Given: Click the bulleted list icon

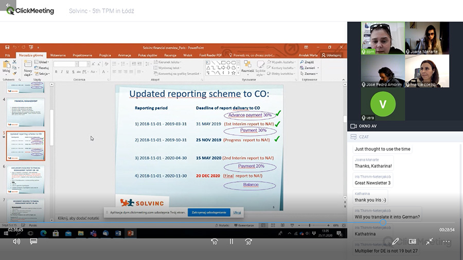Looking at the screenshot, I should tap(115, 64).
